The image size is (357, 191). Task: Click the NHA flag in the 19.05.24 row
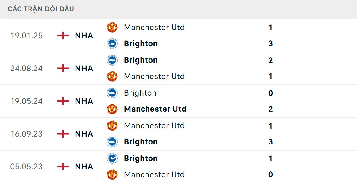pyautogui.click(x=63, y=101)
